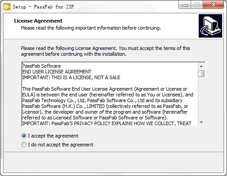Click the license scrollbar up arrow

pyautogui.click(x=201, y=66)
